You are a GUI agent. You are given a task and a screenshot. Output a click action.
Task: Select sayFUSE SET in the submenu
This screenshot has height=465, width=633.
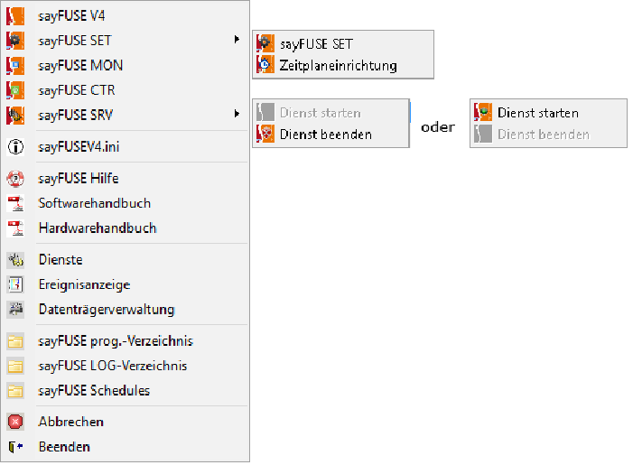(316, 43)
